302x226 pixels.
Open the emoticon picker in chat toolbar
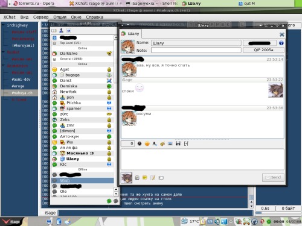coord(147,143)
